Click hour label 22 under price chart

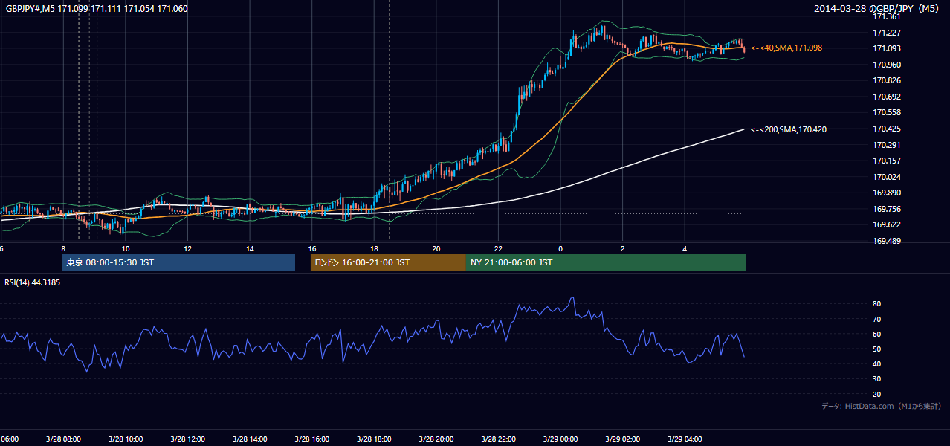click(498, 248)
